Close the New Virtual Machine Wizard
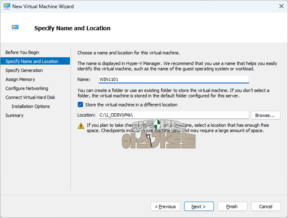 [x=281, y=6]
